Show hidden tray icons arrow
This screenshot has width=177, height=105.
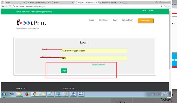click(149, 94)
